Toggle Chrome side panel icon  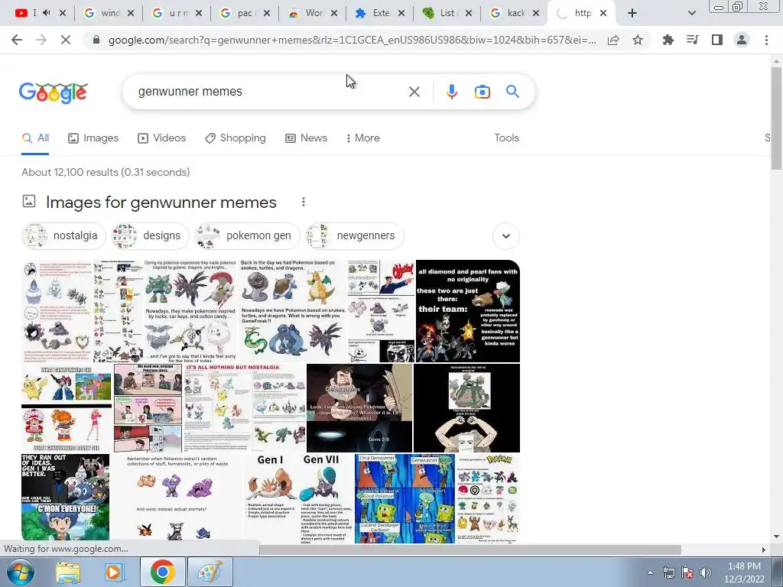(x=717, y=40)
